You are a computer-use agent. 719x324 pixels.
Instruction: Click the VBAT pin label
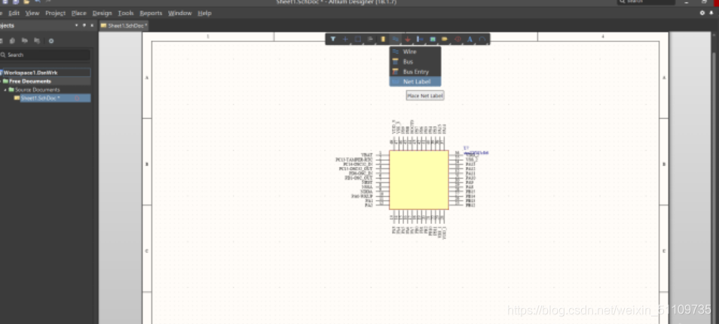[367, 155]
